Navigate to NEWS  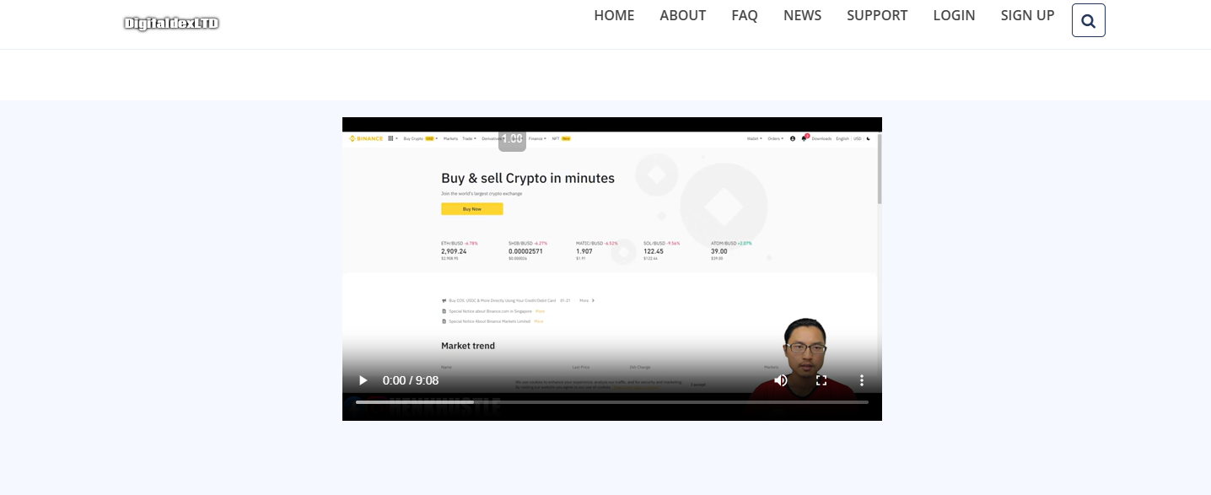[802, 15]
